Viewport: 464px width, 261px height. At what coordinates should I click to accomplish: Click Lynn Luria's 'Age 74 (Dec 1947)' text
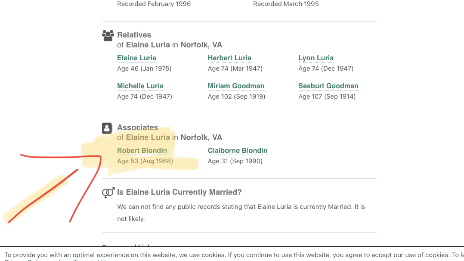point(326,68)
